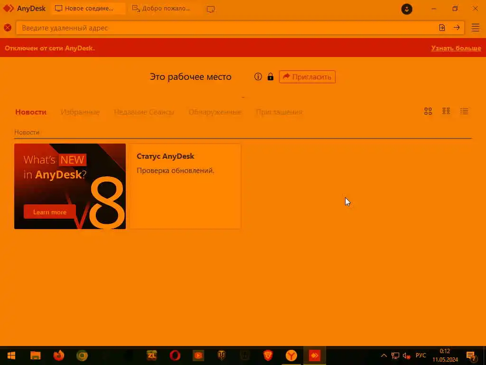
Task: Open File Explorer from the taskbar
Action: [35, 355]
